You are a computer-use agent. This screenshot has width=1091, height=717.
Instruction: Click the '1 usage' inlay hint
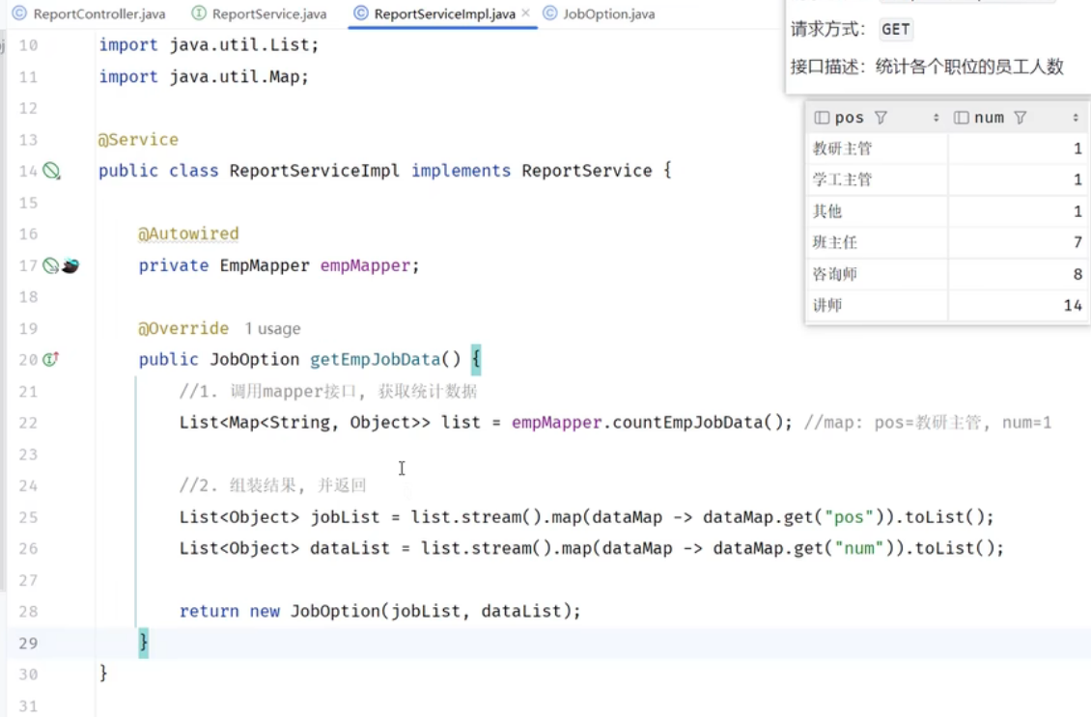click(272, 328)
